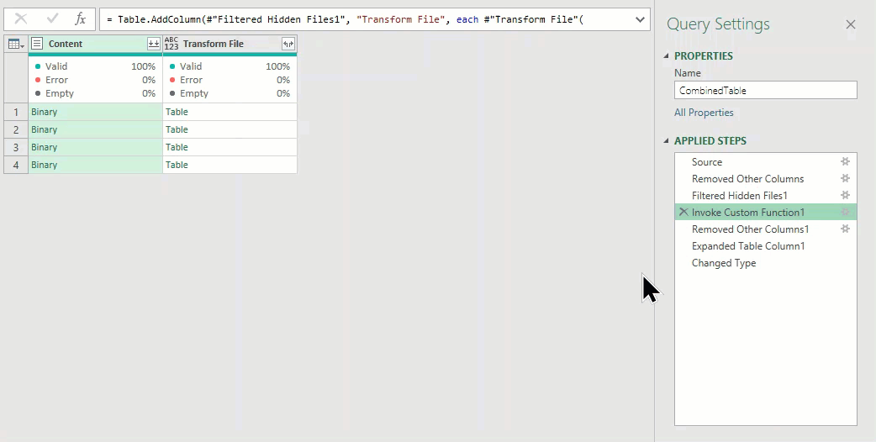Open the ABC123 data type icon
This screenshot has width=876, height=442.
pos(172,44)
